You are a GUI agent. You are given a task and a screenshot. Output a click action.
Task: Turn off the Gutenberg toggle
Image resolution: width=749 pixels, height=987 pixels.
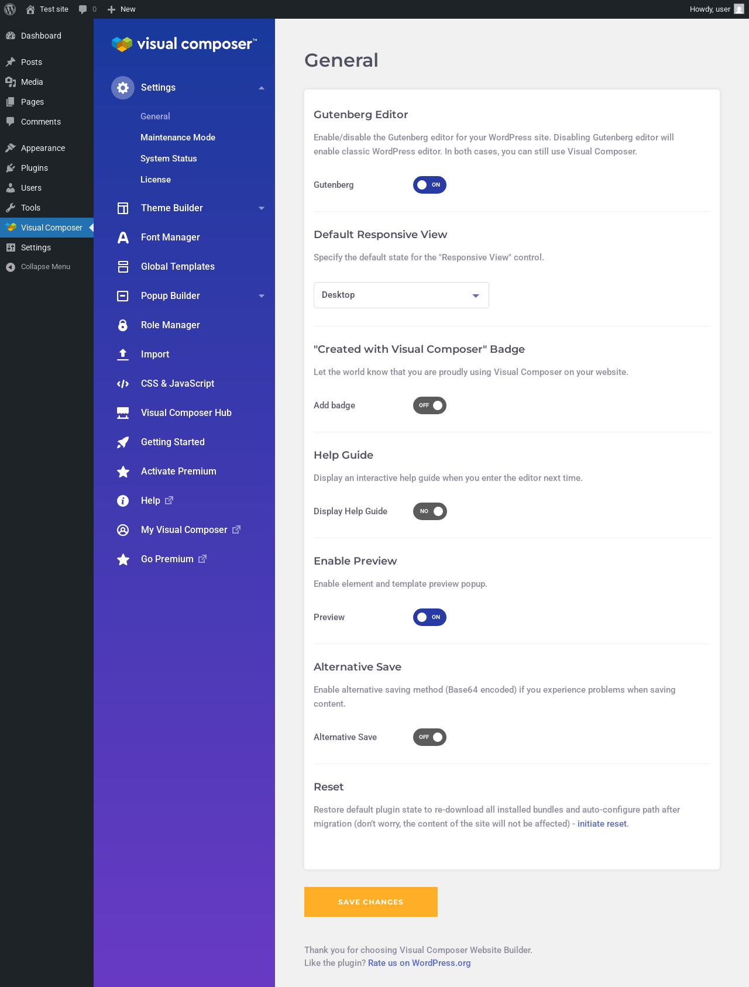(430, 185)
